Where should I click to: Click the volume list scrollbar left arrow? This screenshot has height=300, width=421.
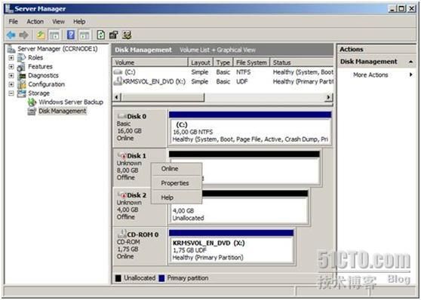tap(116, 97)
